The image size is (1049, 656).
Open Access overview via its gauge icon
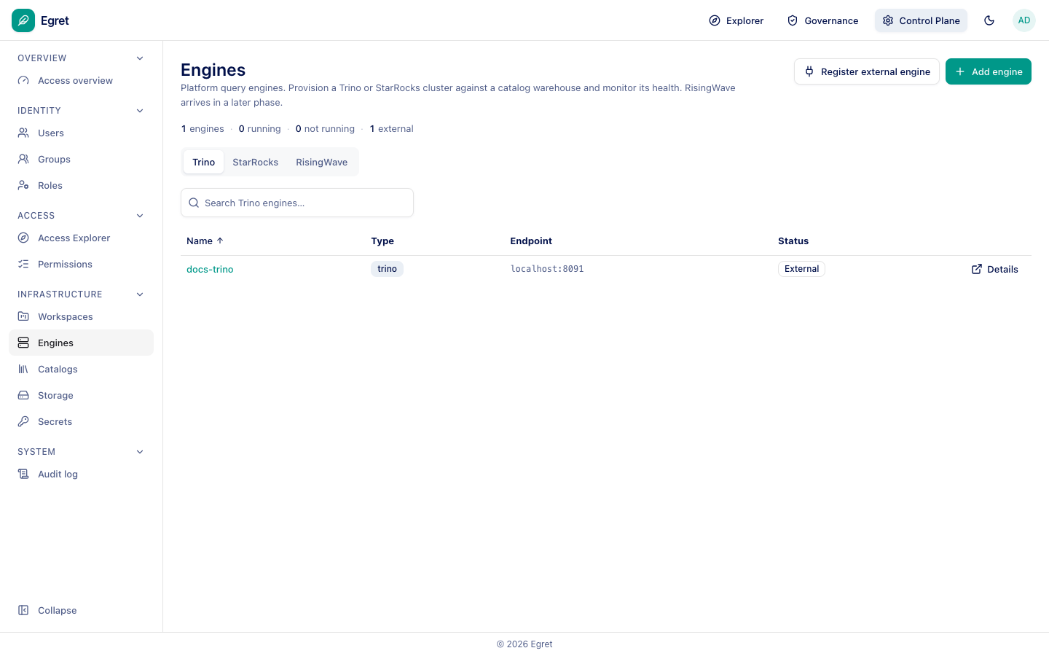pos(23,81)
